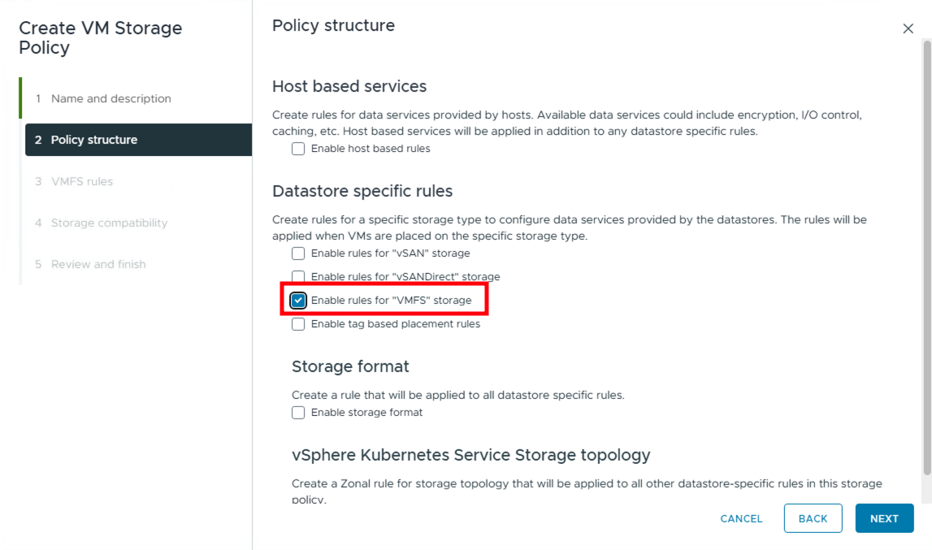Image resolution: width=932 pixels, height=550 pixels.
Task: Jump to Storage compatibility step
Action: click(x=109, y=223)
